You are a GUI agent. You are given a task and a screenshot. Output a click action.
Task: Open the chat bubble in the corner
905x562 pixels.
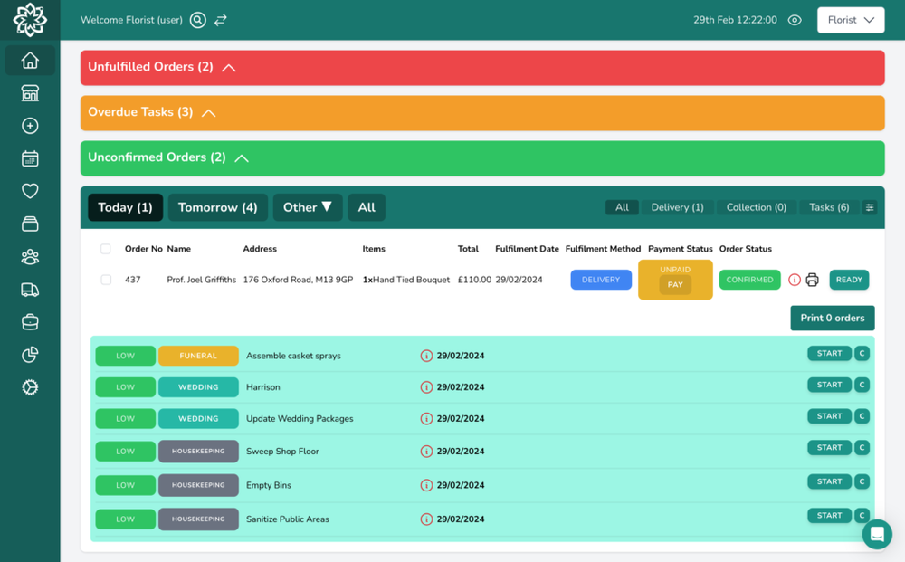coord(876,534)
